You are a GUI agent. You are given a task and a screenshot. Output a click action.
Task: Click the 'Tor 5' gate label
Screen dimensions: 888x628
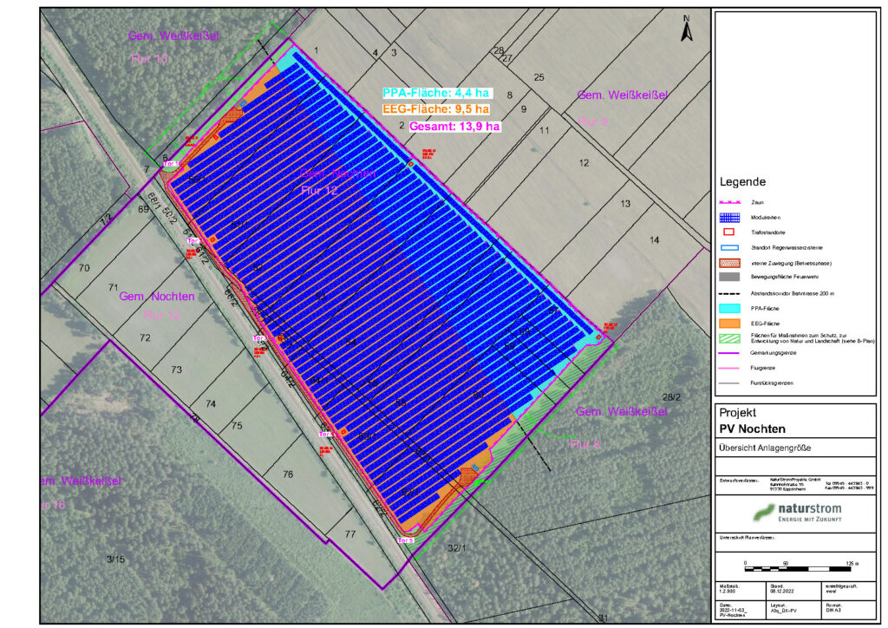click(406, 540)
